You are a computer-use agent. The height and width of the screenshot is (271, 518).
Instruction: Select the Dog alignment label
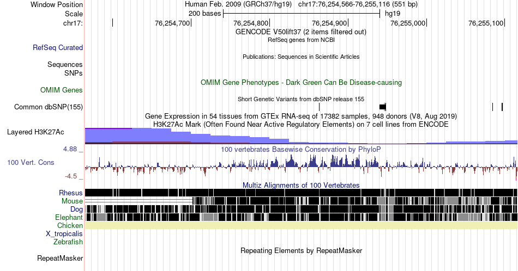pyautogui.click(x=76, y=210)
